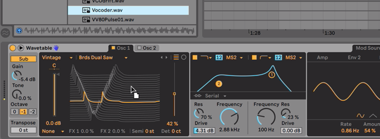The width and height of the screenshot is (380, 139).
Task: Toggle the browser preview headphone button
Action: click(x=19, y=31)
